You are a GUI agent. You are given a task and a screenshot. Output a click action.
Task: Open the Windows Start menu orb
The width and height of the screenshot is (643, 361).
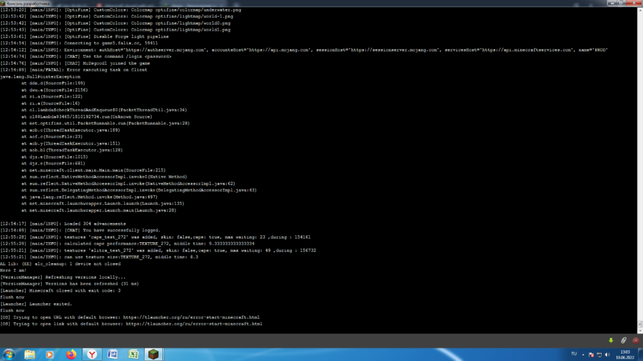coord(8,355)
